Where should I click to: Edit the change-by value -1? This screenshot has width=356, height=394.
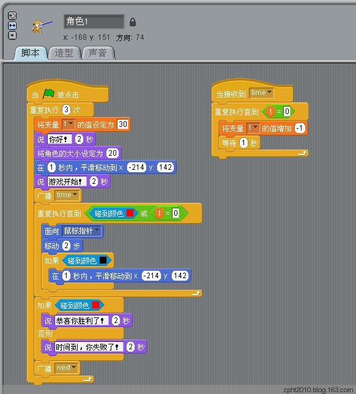click(300, 128)
